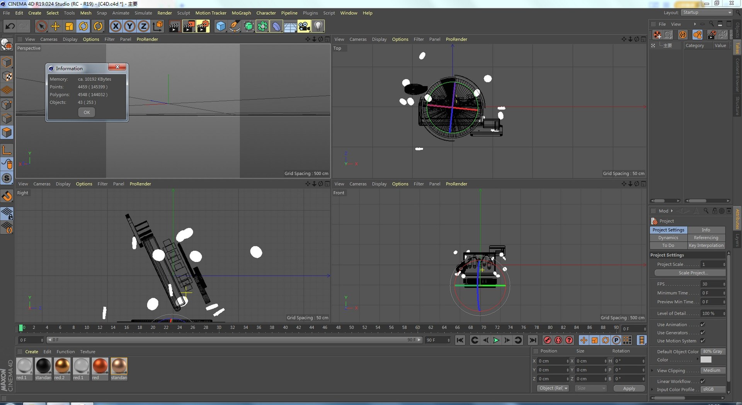Toggle Autokeying red button in timeline

click(558, 340)
